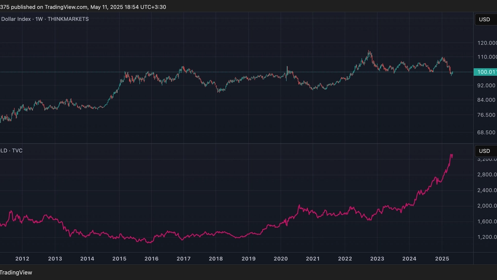Click the 68.500 price scale label
This screenshot has width=497, height=280.
click(x=486, y=132)
